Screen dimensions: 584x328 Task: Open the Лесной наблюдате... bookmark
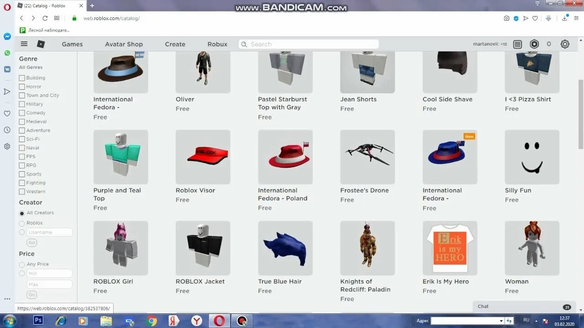45,30
